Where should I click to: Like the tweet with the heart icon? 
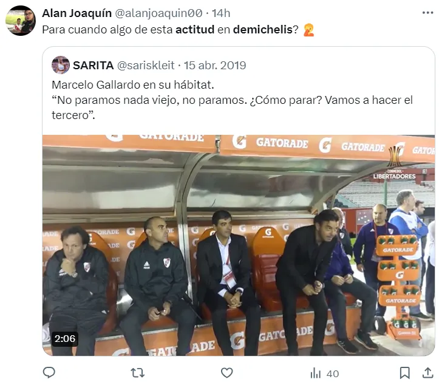click(226, 373)
